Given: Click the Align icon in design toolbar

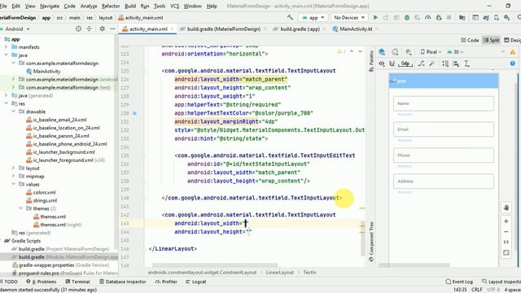Looking at the screenshot, I should (x=456, y=63).
